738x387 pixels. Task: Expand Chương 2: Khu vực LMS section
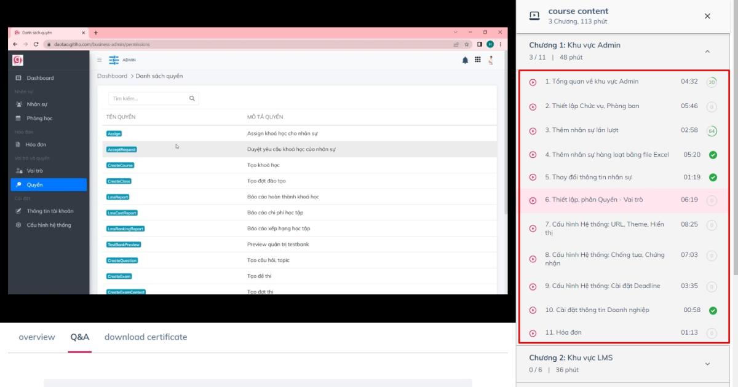coord(707,364)
